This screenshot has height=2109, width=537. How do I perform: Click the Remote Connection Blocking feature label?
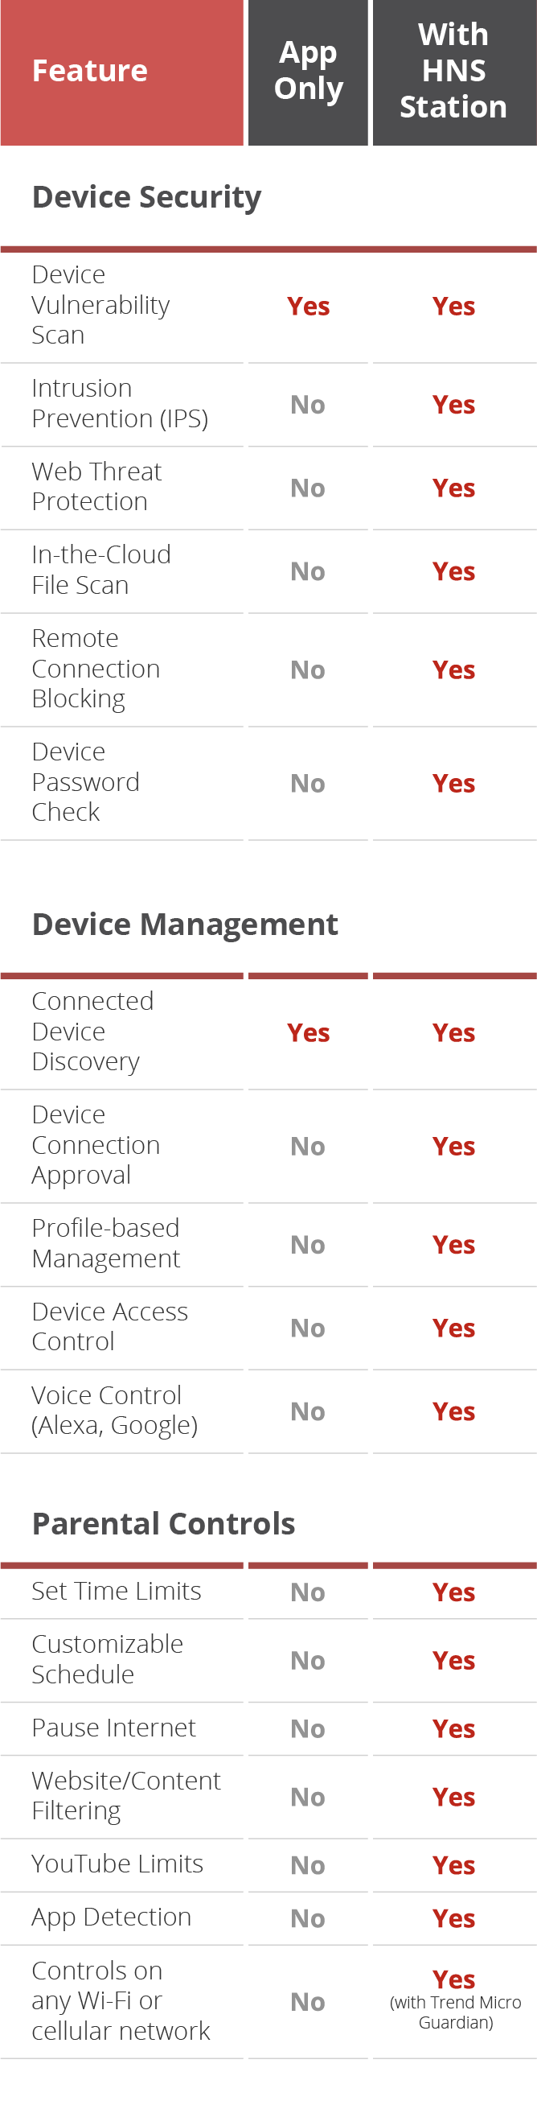point(96,668)
